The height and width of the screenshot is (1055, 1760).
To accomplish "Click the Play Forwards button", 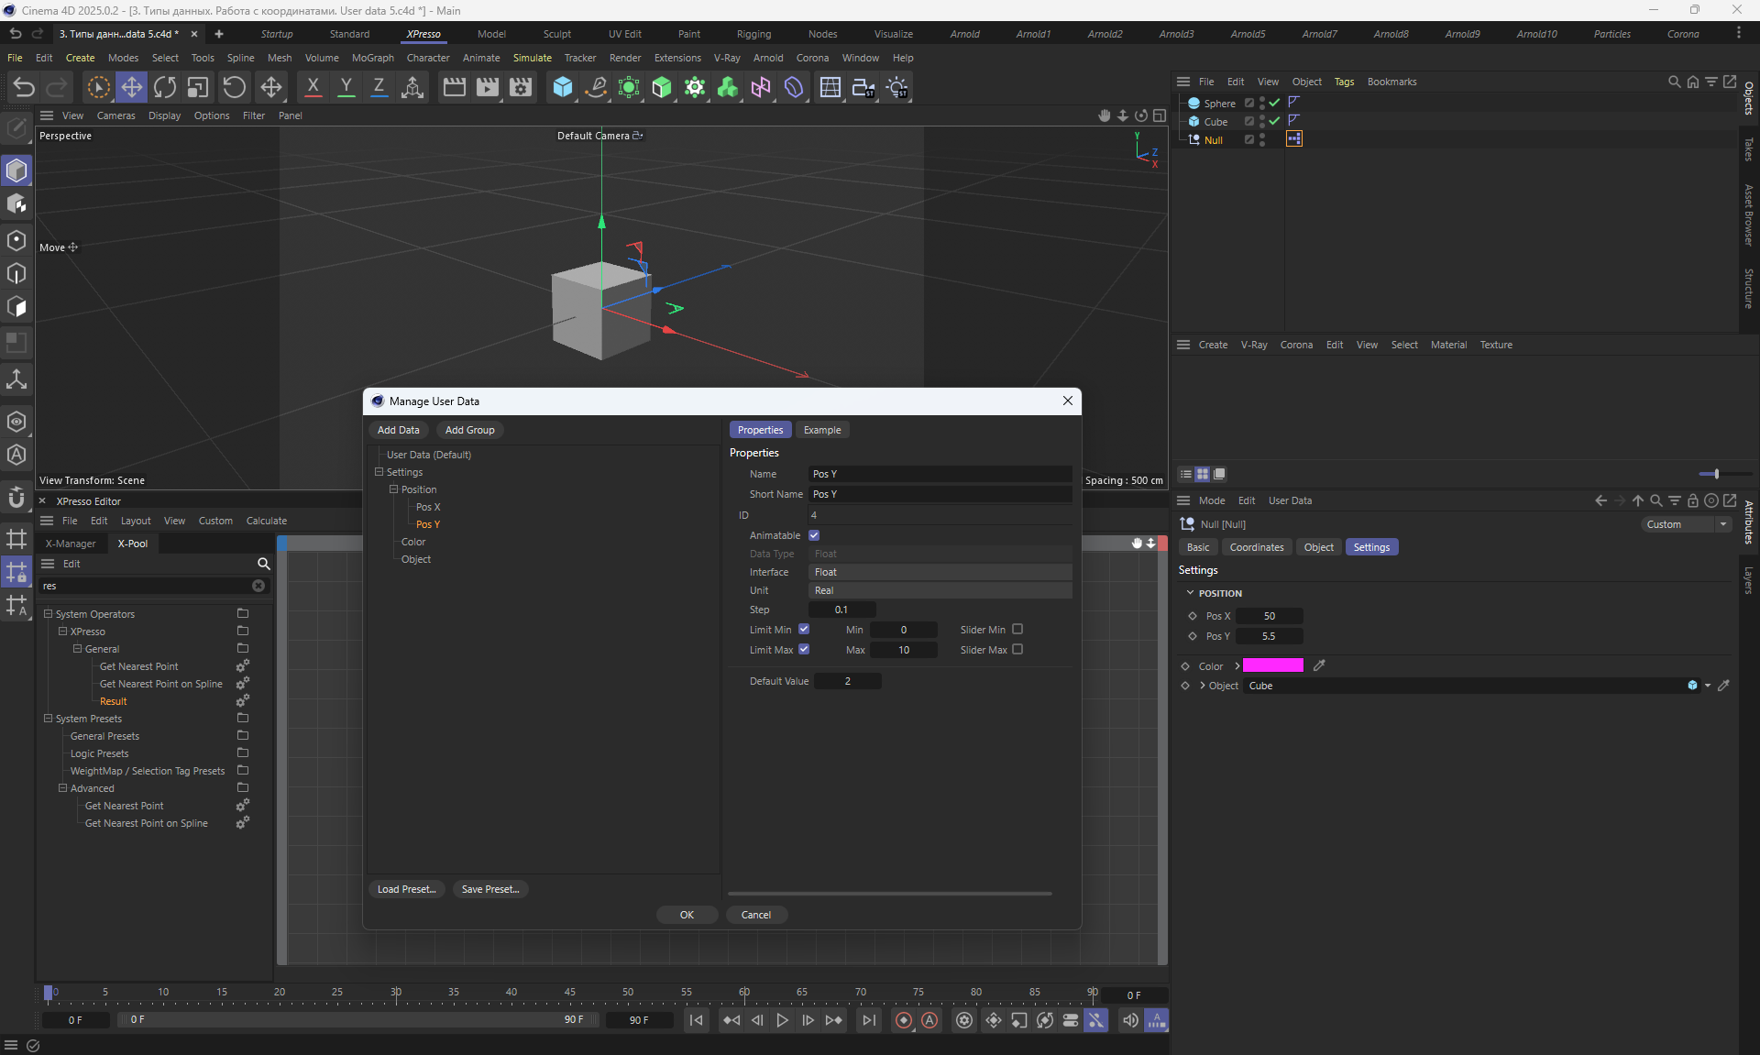I will [782, 1020].
